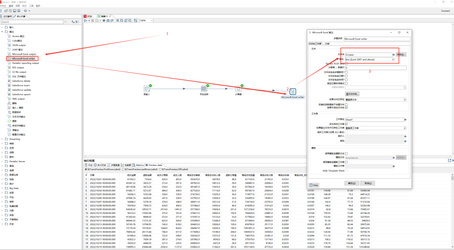Click the Help button in dialog
The width and height of the screenshot is (454, 250).
coord(314,185)
